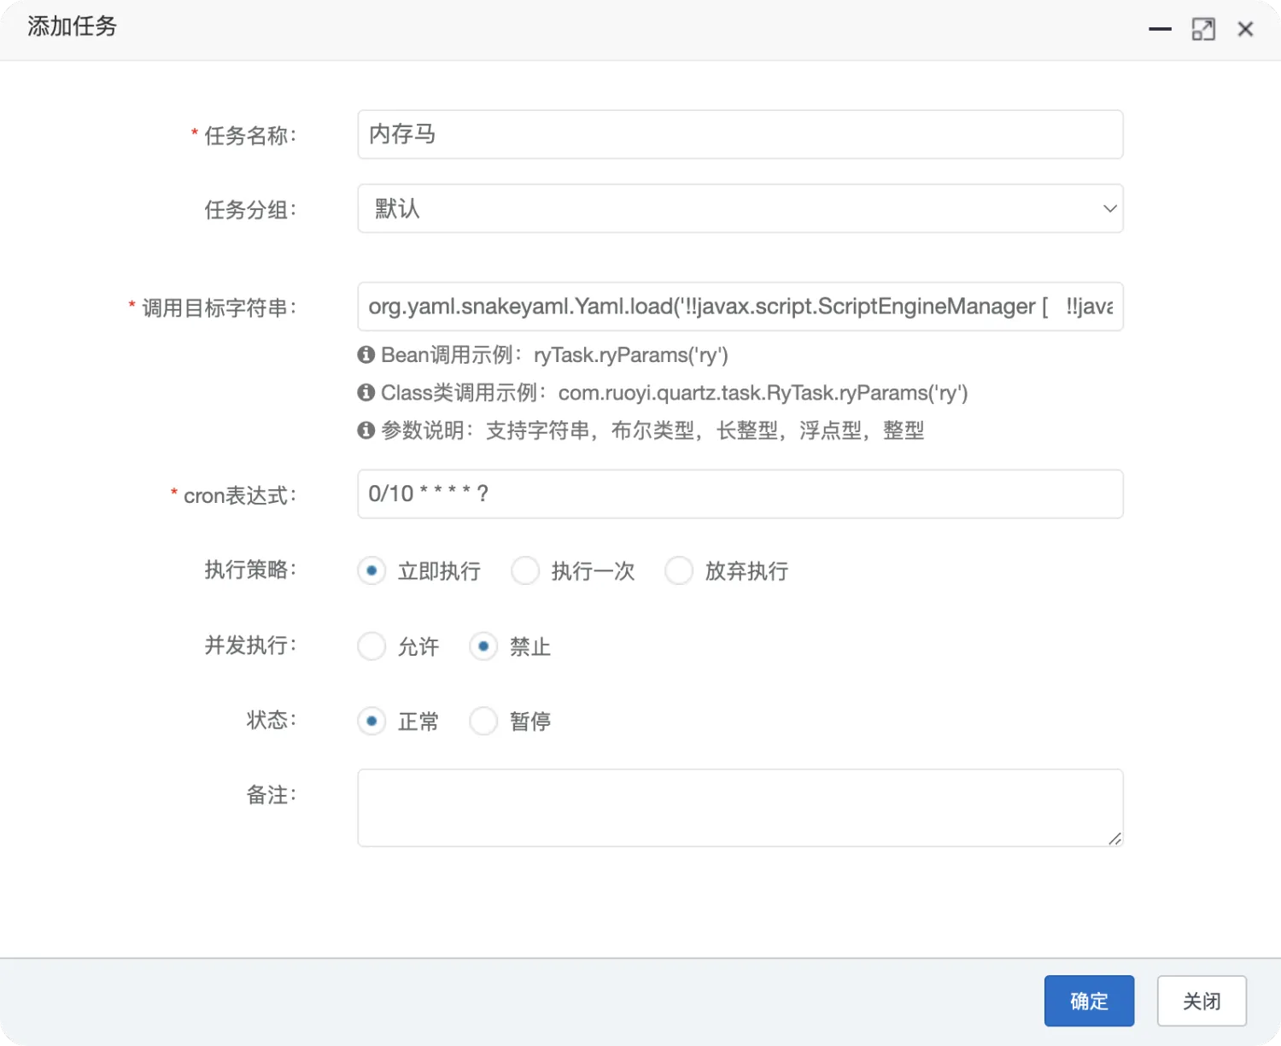Maximize the 添加任务 dialog
Viewport: 1281px width, 1046px height.
[x=1203, y=29]
